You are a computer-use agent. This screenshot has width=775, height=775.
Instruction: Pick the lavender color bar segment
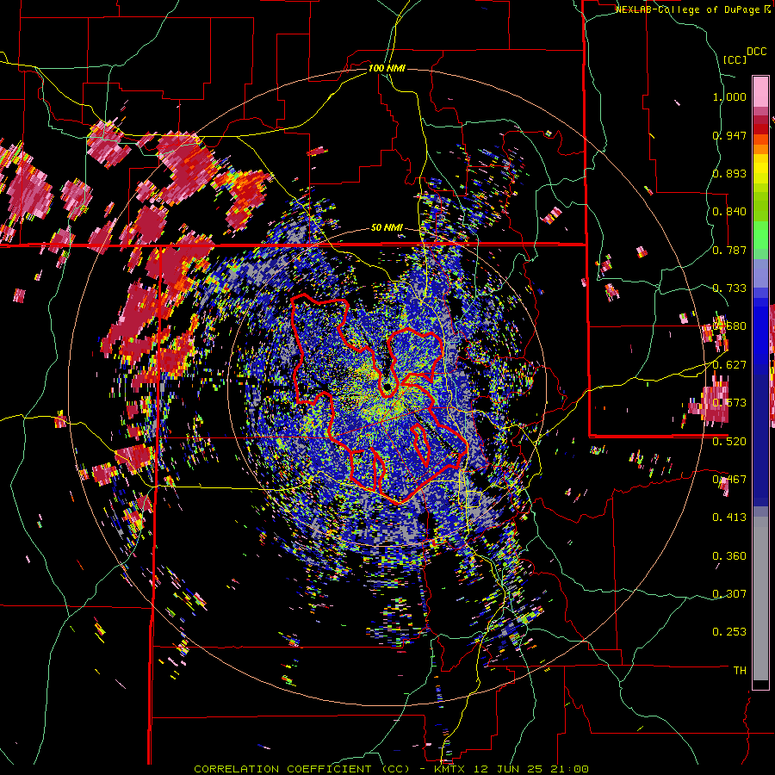click(x=760, y=274)
